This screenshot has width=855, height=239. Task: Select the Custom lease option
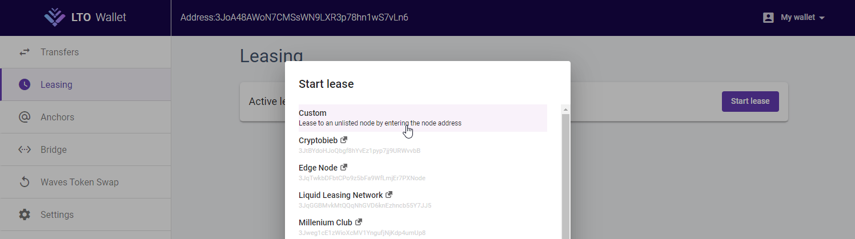point(423,118)
